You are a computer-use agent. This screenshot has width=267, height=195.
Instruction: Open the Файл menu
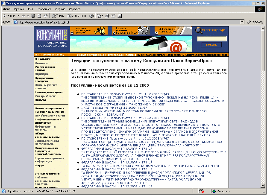[x=7, y=9]
